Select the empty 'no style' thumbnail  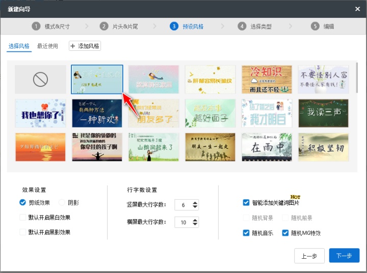point(40,79)
